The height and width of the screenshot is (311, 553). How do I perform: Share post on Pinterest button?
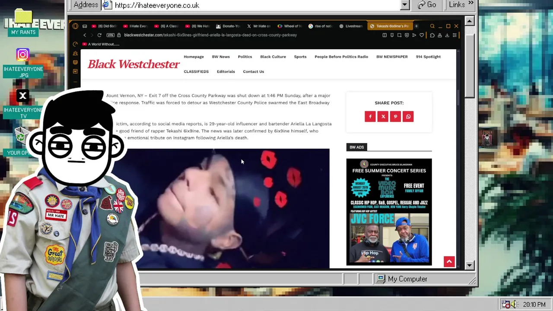395,117
